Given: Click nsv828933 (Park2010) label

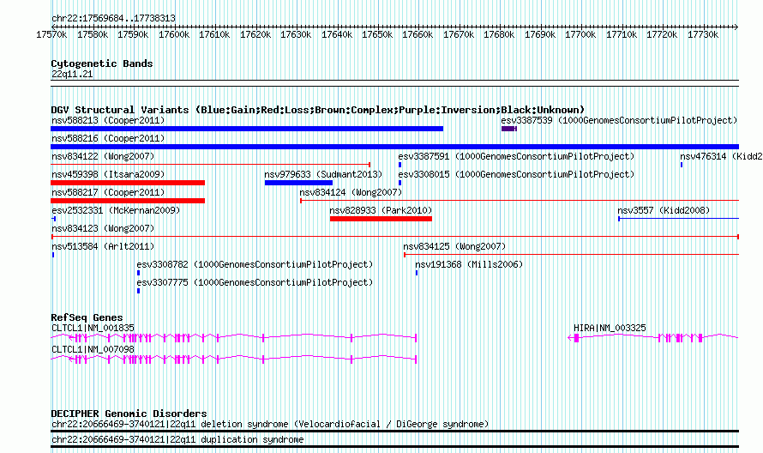Looking at the screenshot, I should 381,210.
